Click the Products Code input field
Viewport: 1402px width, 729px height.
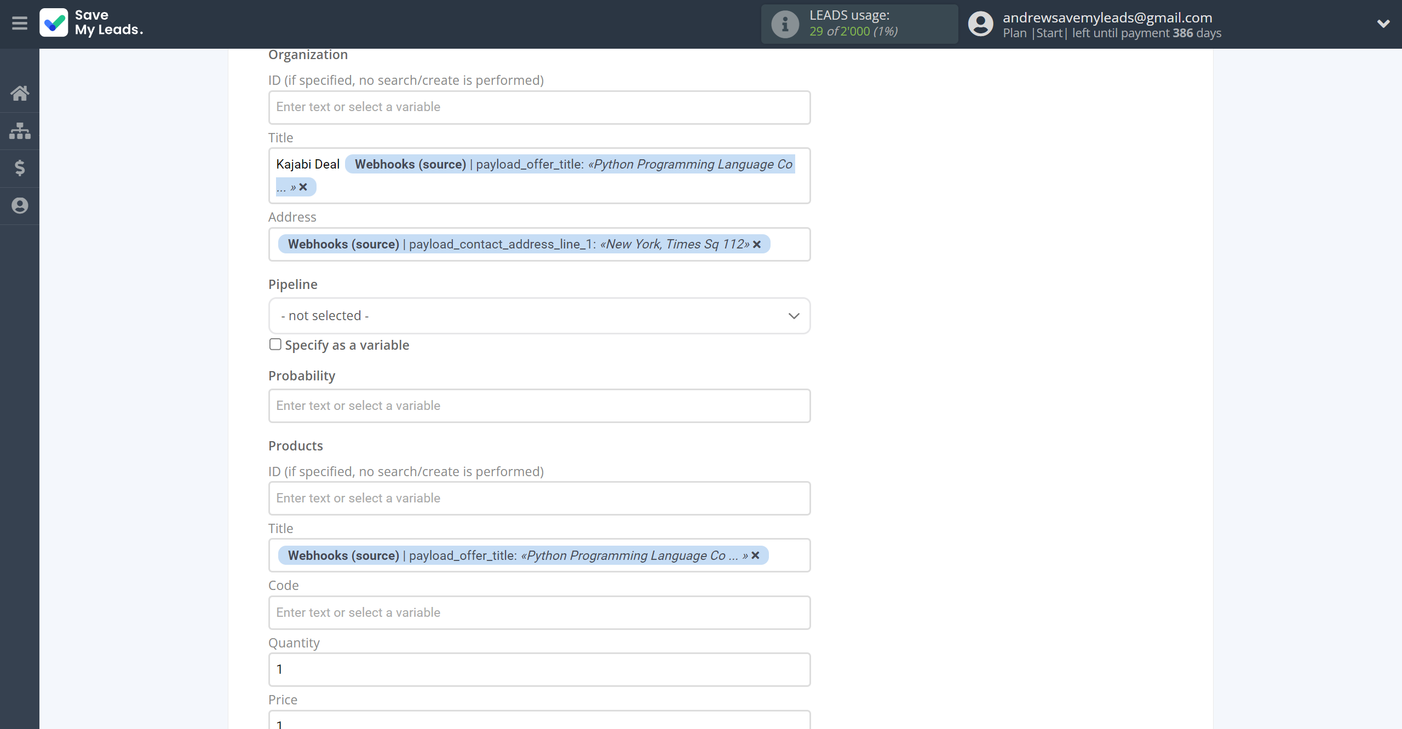click(x=539, y=612)
